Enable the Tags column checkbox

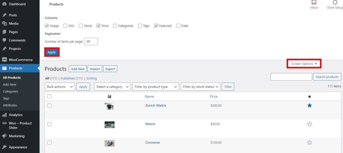click(x=140, y=26)
